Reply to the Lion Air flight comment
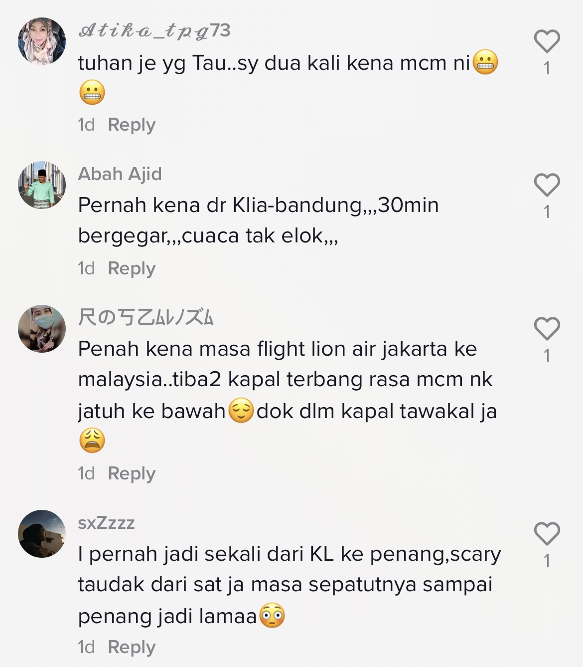 click(x=132, y=473)
